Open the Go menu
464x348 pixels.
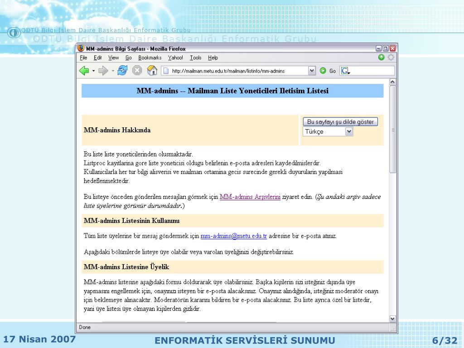128,58
